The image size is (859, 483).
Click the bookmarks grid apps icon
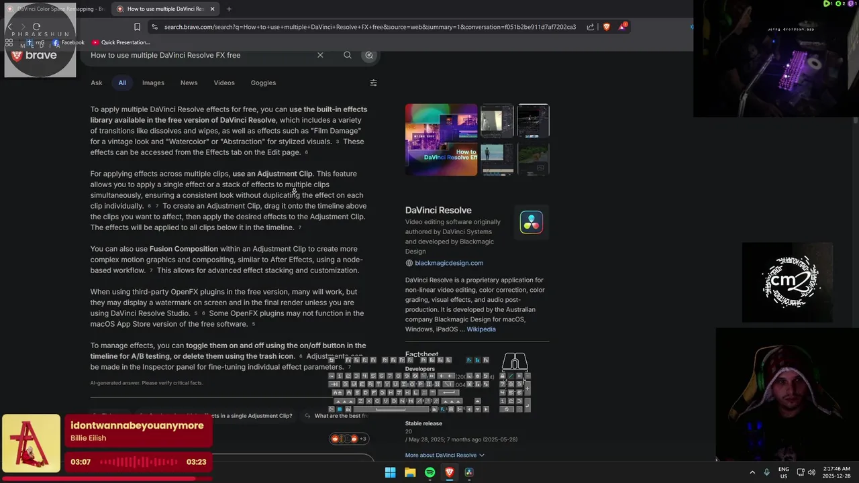[x=9, y=42]
